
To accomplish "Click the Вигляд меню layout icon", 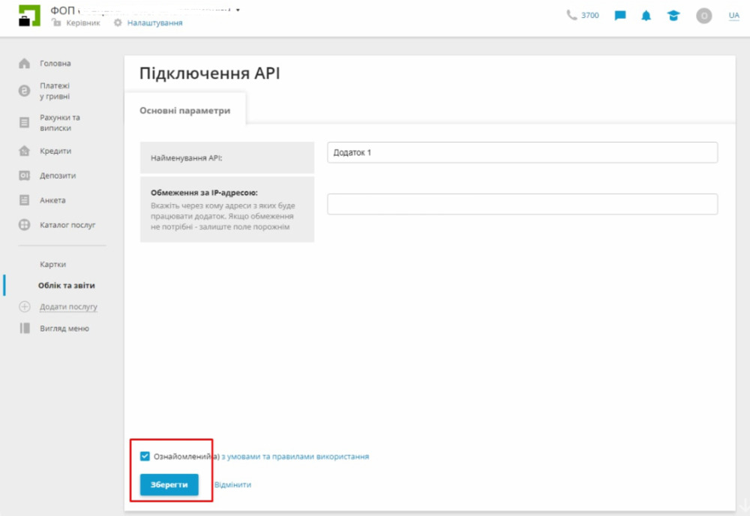I will tap(24, 328).
